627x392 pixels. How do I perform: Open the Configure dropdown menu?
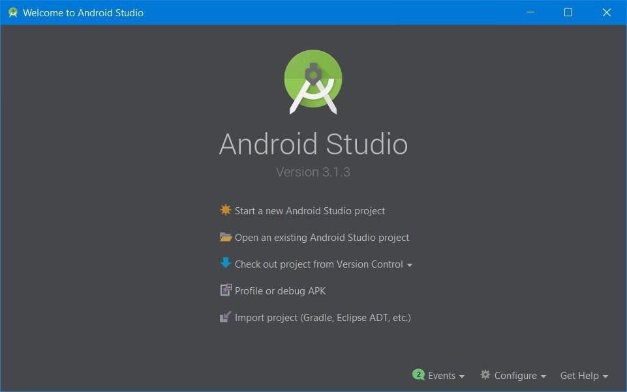coord(520,376)
